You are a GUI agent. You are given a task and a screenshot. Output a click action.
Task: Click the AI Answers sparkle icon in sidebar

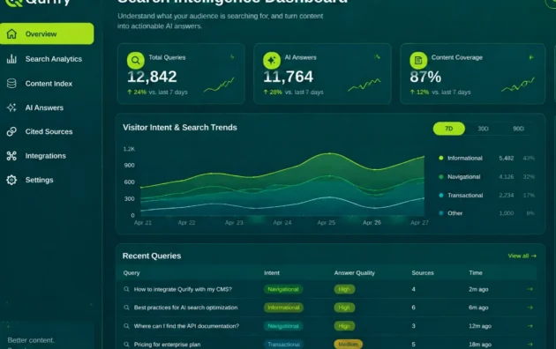[11, 108]
